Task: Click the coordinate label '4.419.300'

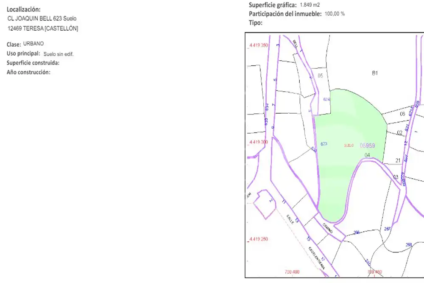Action: pyautogui.click(x=258, y=142)
